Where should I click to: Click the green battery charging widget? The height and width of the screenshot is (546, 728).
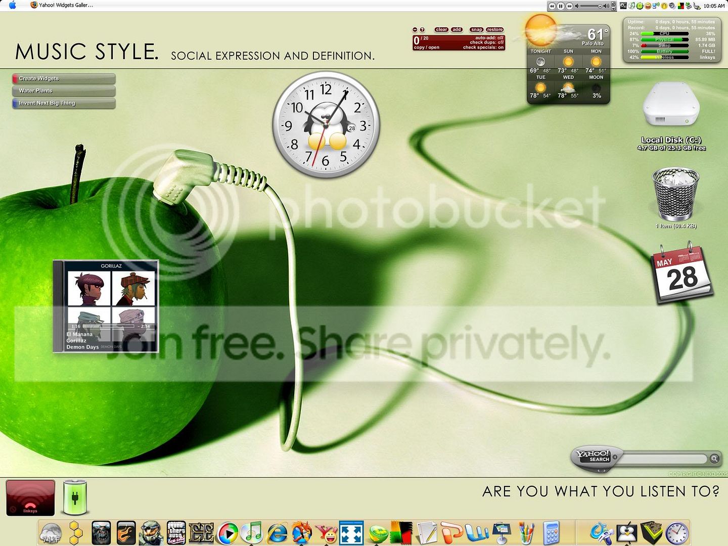pyautogui.click(x=75, y=497)
